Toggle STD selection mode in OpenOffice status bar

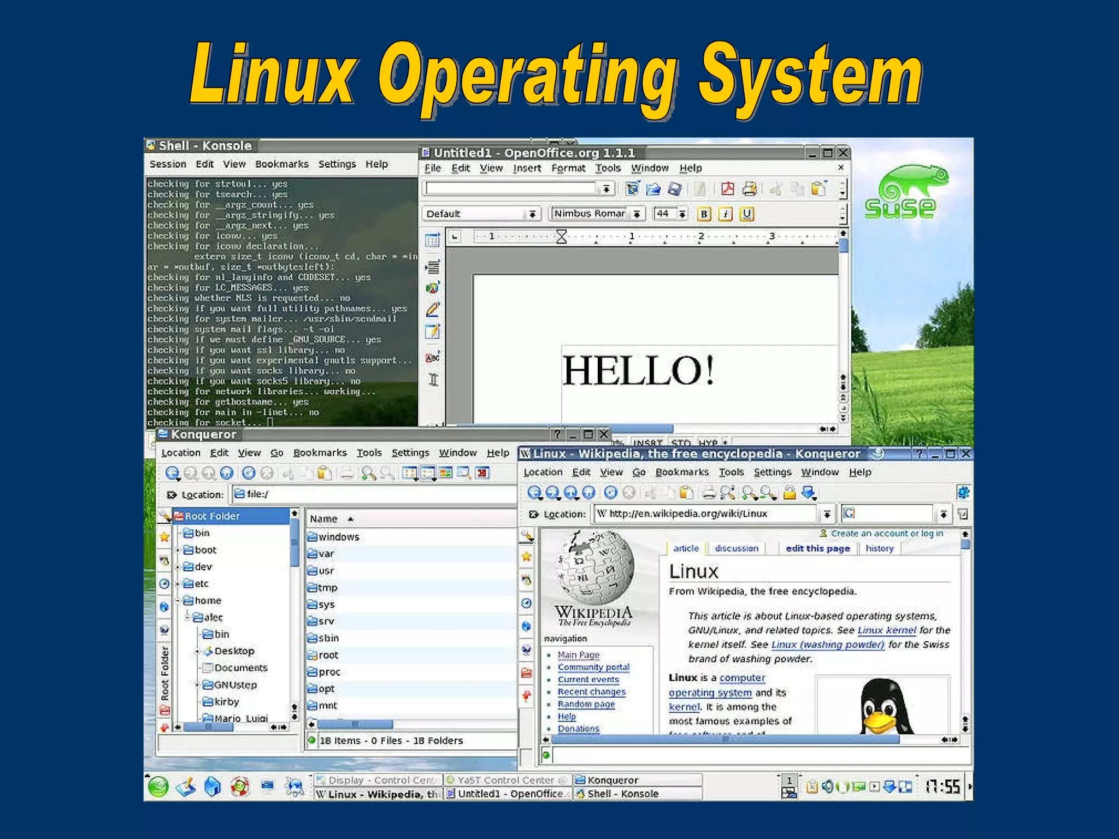(681, 442)
